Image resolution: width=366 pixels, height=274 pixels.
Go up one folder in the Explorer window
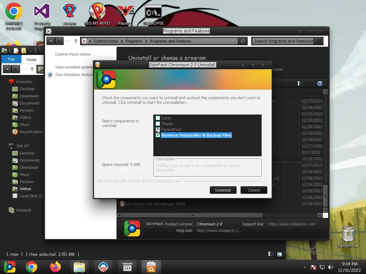pos(32,69)
